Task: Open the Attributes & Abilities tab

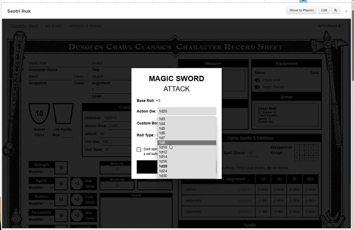Action: (x=85, y=26)
